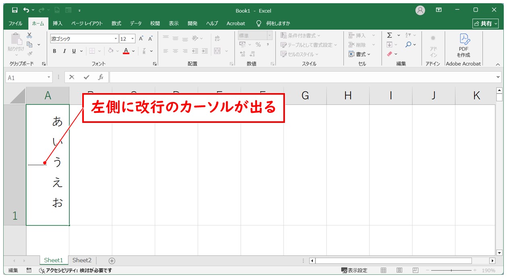Open the font name dropdown showing 游ゴシック
The width and height of the screenshot is (507, 278).
(x=116, y=39)
